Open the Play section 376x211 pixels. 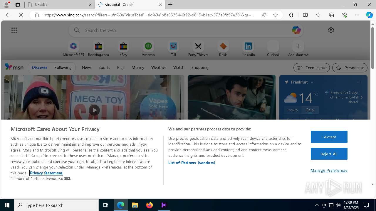tap(121, 67)
